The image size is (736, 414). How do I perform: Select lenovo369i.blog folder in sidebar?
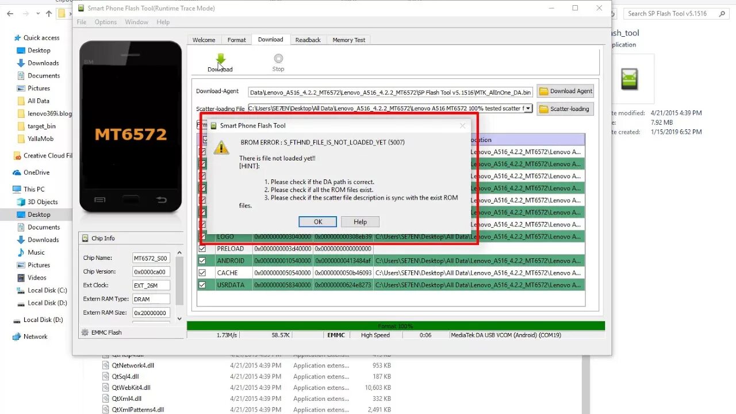pyautogui.click(x=45, y=114)
